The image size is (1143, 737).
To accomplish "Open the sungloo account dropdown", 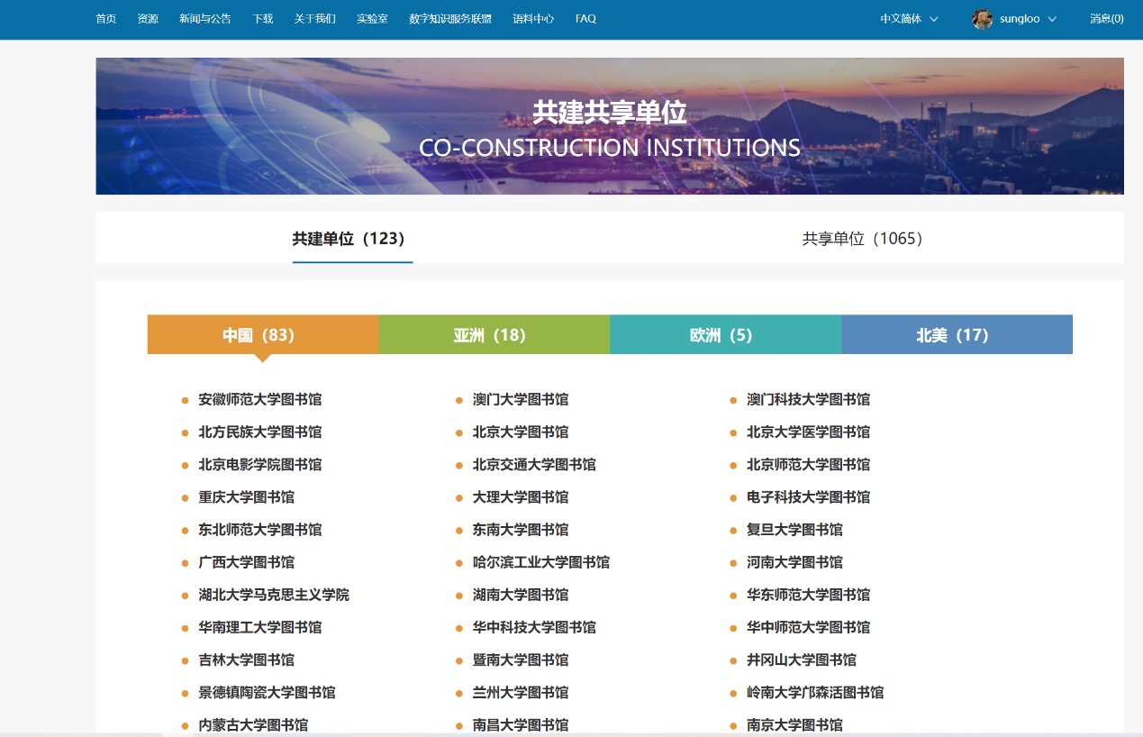I will tap(1028, 19).
